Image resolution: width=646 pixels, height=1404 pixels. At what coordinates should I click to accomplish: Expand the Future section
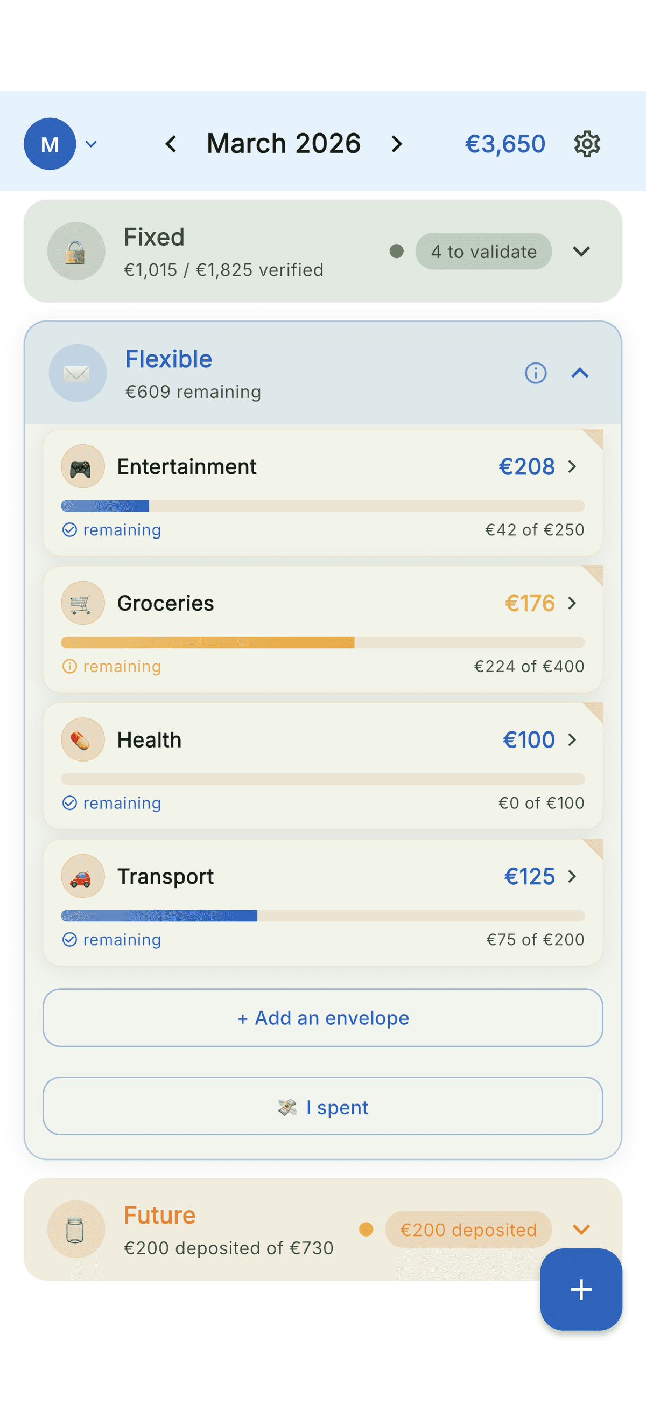581,1230
